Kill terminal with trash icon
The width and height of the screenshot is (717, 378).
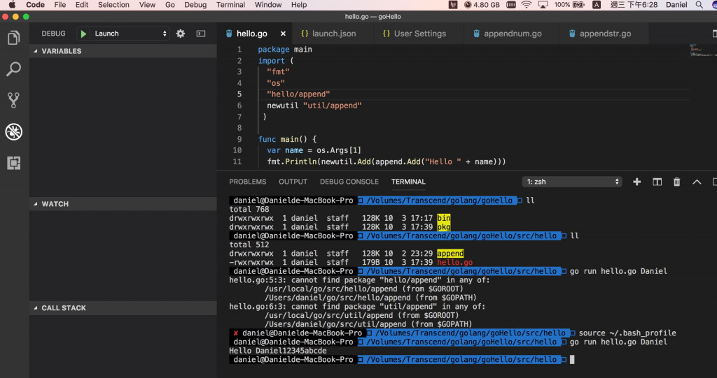pyautogui.click(x=677, y=182)
